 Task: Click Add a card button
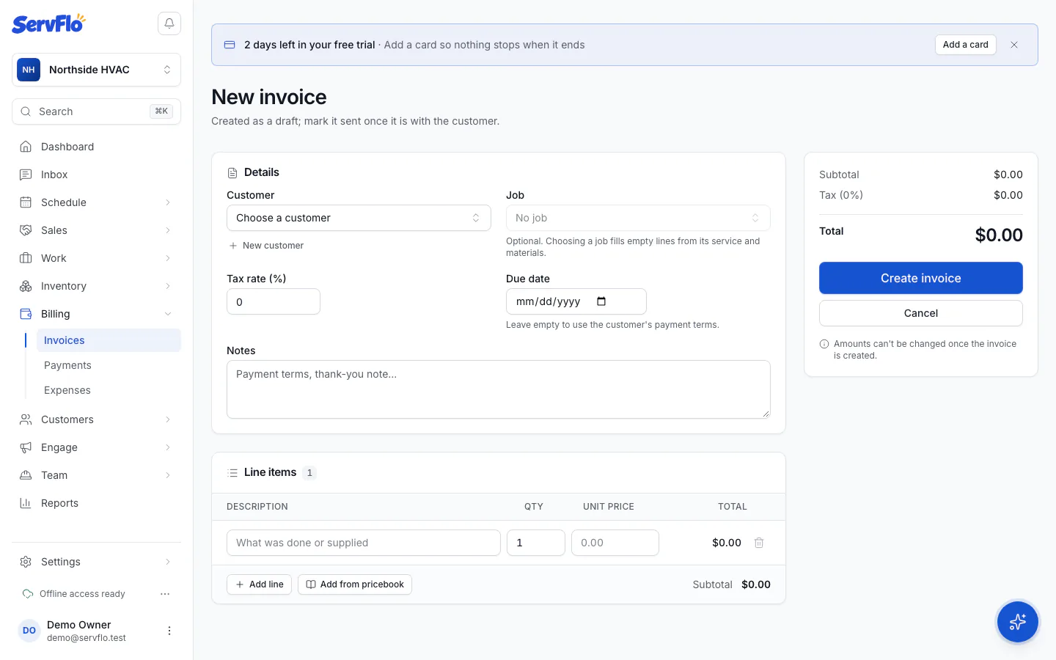point(966,45)
